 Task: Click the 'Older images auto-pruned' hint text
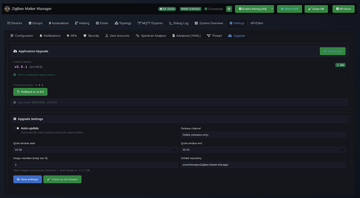coord(52,170)
